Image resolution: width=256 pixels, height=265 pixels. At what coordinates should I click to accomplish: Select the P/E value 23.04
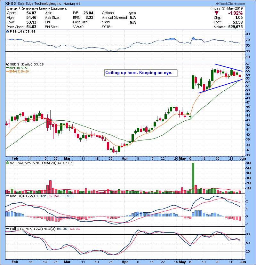click(88, 13)
